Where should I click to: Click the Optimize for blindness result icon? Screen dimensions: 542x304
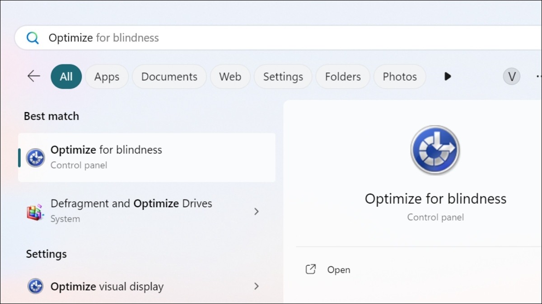35,158
